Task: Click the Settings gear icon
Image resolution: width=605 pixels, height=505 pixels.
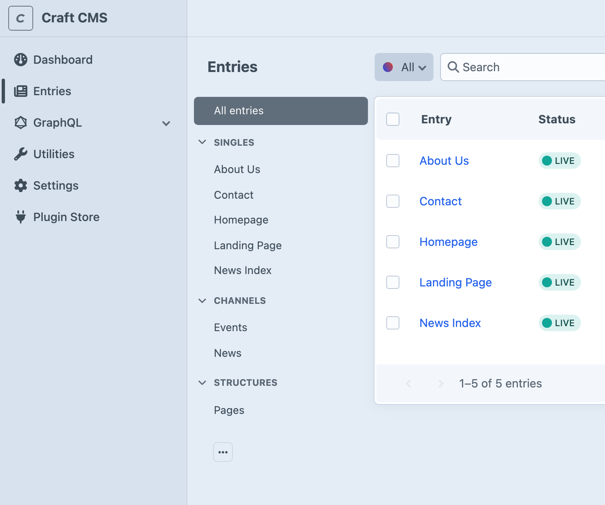Action: coord(21,185)
